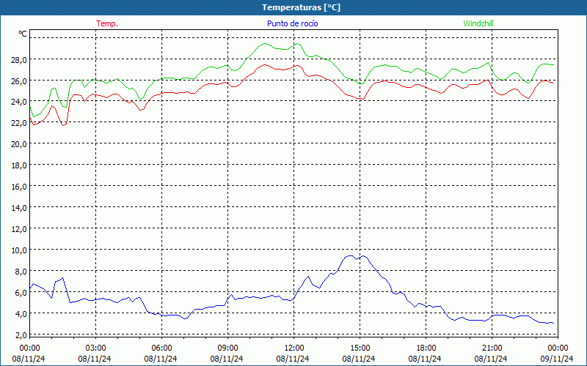Click the 16,0 y-axis value

[x=18, y=187]
